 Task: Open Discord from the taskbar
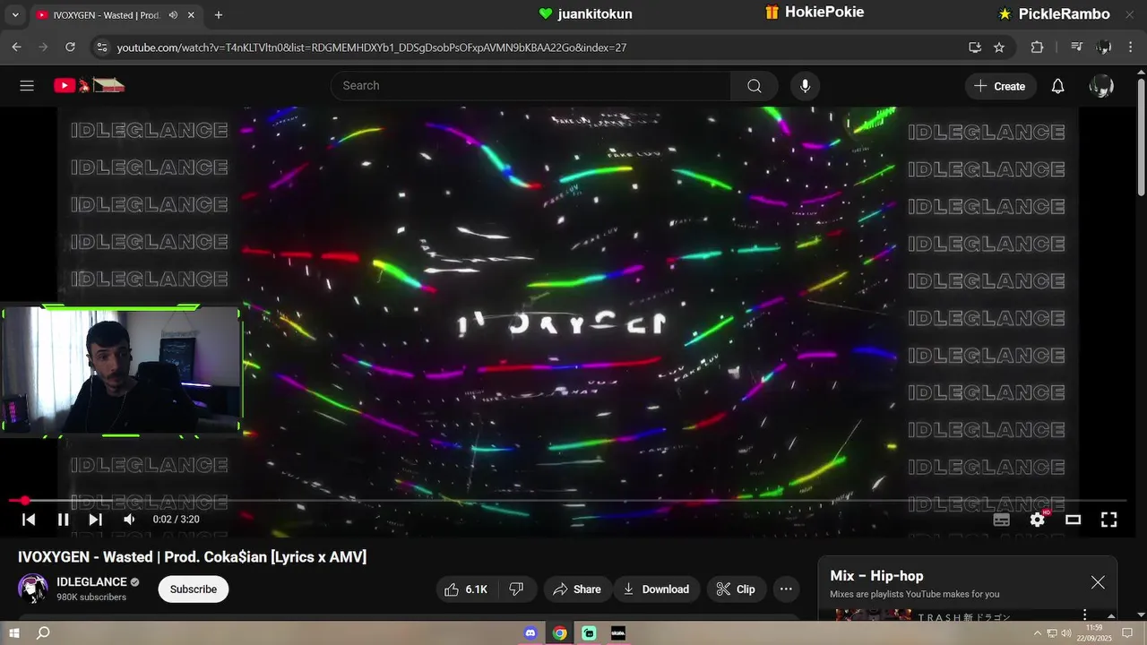(x=530, y=633)
